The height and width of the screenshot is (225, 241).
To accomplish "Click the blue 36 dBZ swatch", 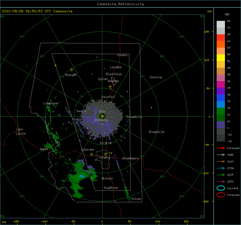I will (221, 98).
